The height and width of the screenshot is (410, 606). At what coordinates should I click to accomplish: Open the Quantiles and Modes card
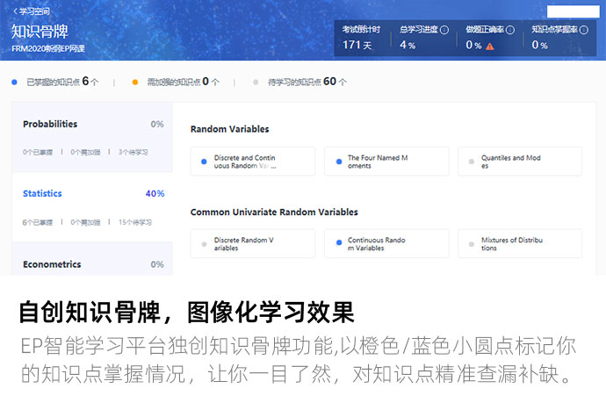point(520,162)
